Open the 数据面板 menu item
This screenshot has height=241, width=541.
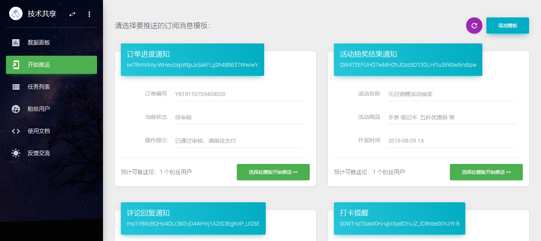(51, 43)
